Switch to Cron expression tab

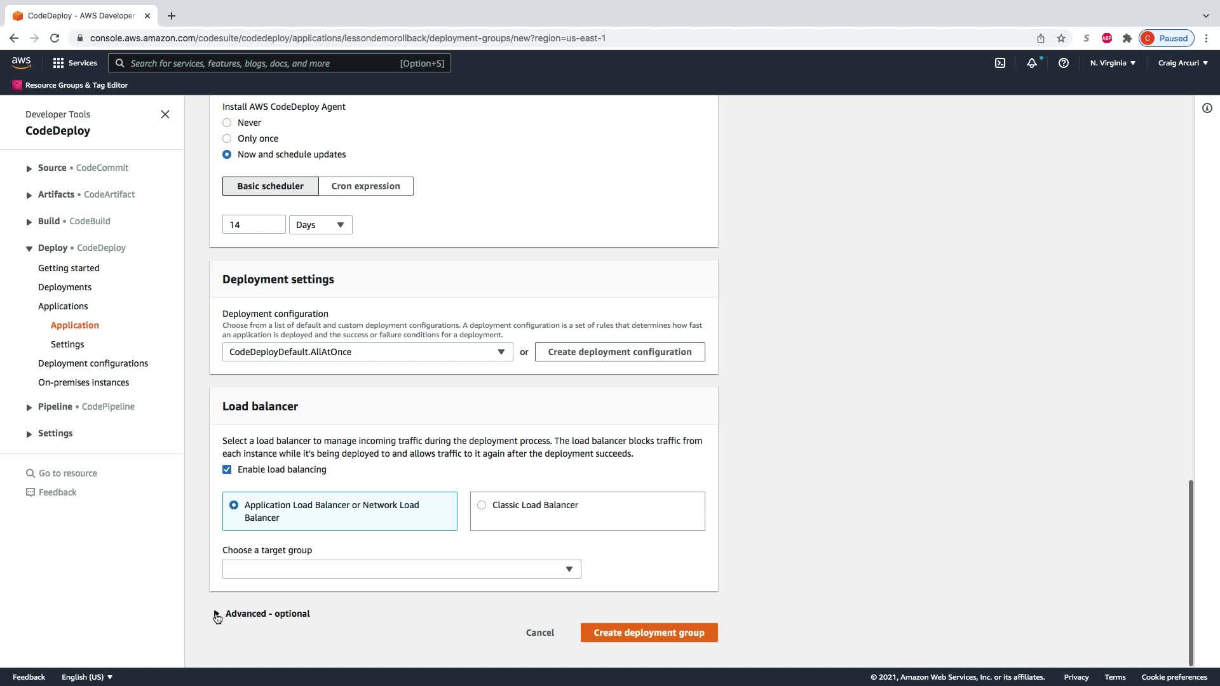[x=365, y=186]
